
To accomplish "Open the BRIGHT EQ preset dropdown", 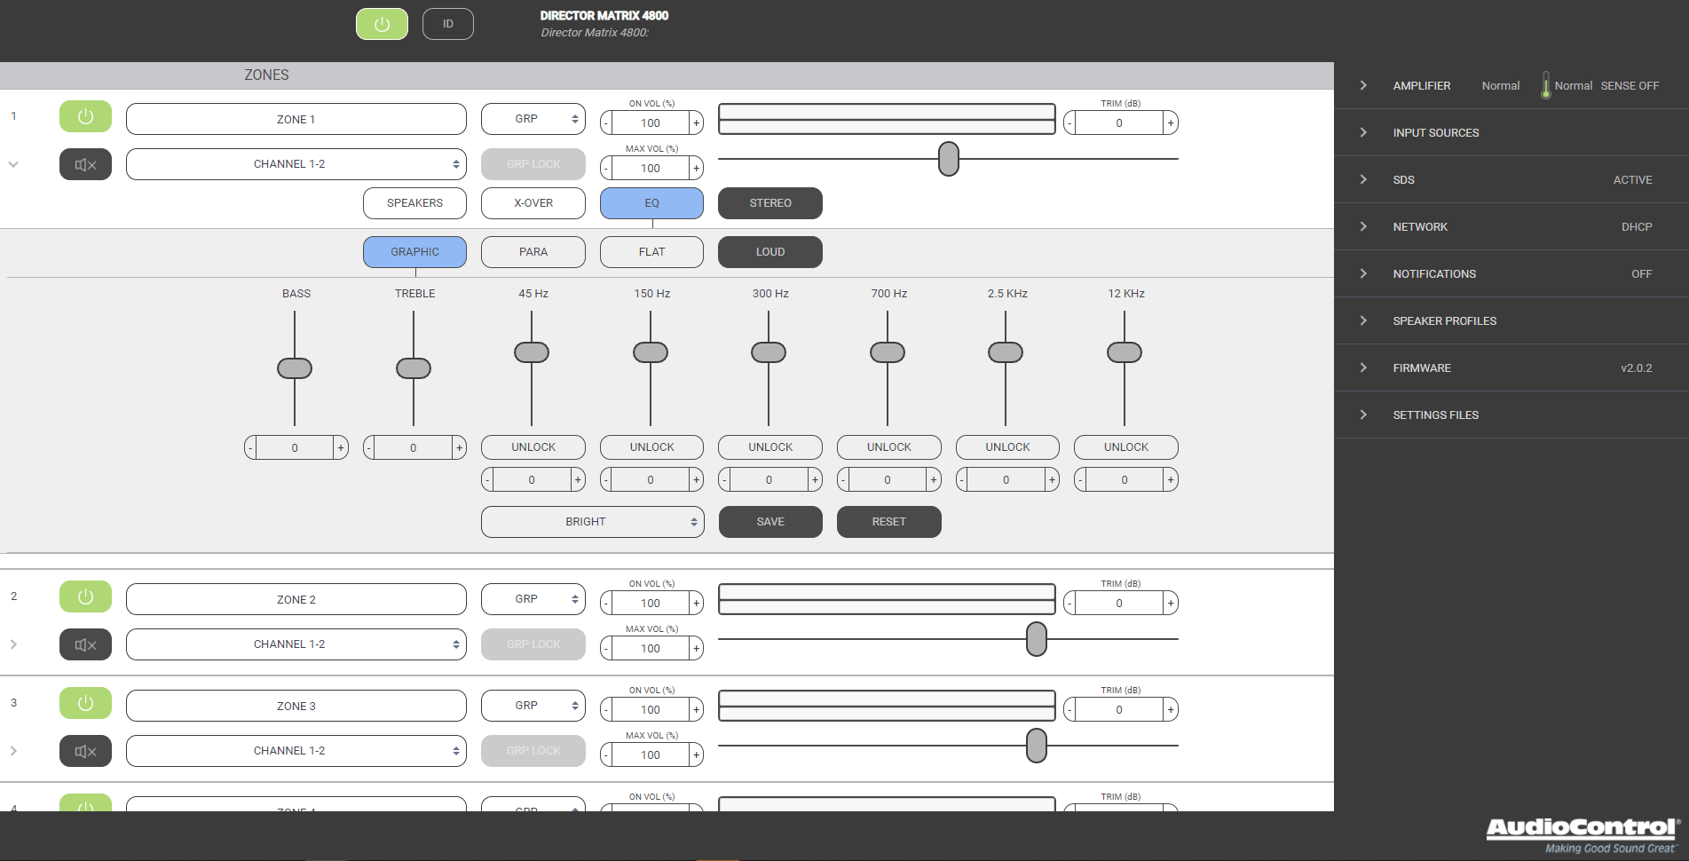I will tap(592, 522).
